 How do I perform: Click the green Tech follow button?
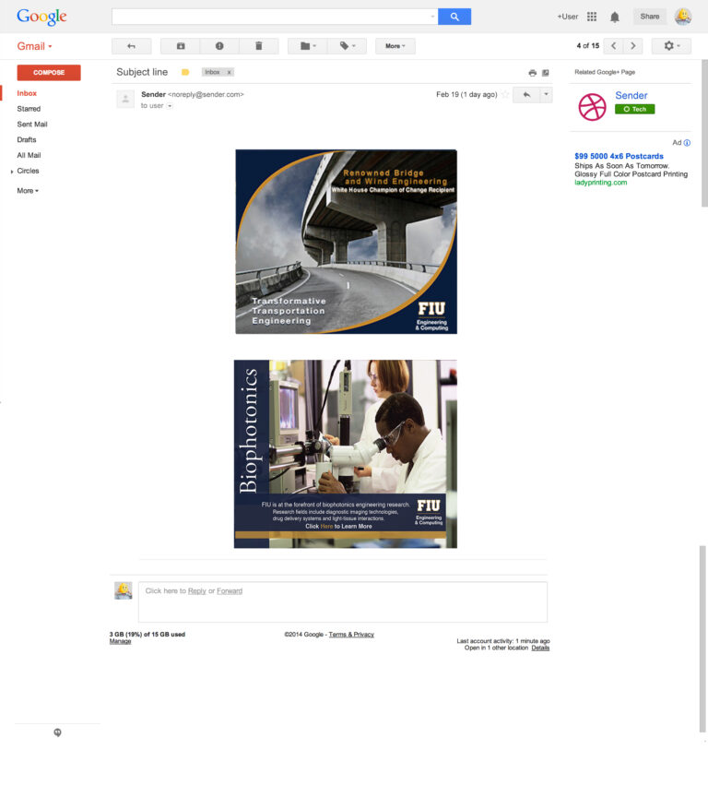click(635, 109)
